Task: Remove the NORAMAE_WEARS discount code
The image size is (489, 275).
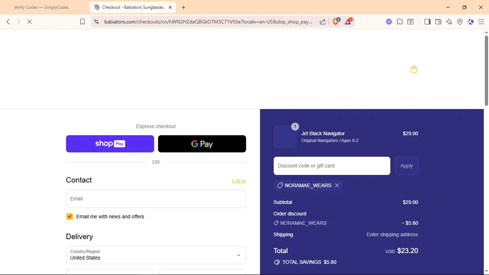Action: pos(337,185)
